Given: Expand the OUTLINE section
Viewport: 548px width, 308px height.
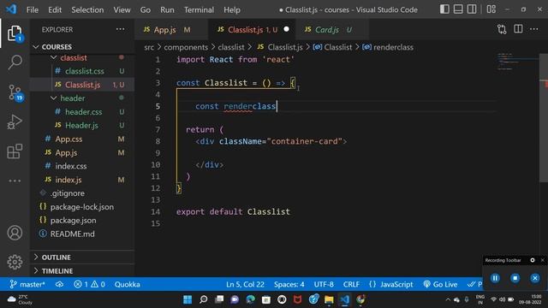Looking at the screenshot, I should (x=82, y=258).
